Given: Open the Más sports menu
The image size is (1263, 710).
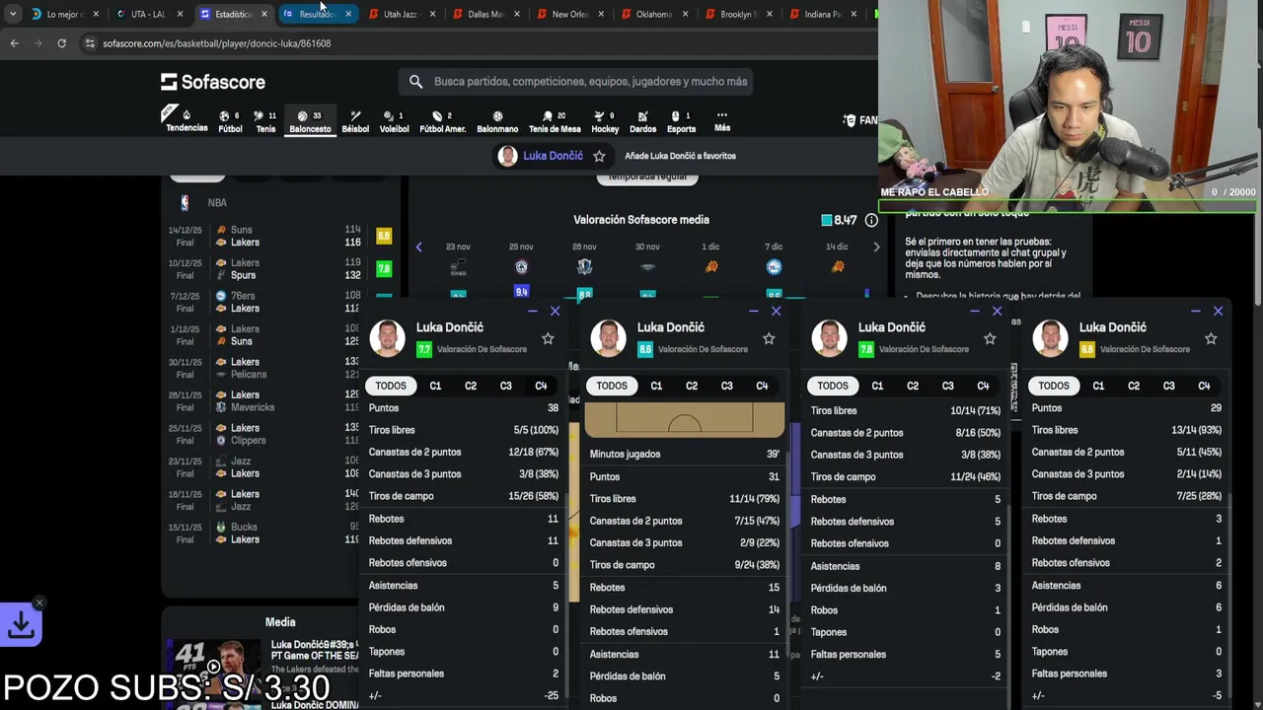Looking at the screenshot, I should (x=722, y=120).
